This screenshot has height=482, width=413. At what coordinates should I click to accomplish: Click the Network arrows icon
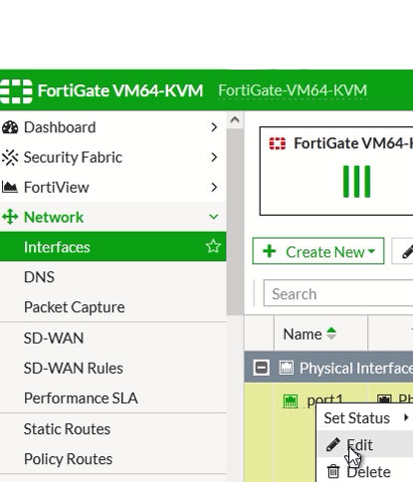10,217
